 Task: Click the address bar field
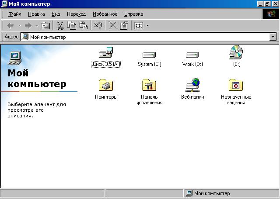(149, 37)
